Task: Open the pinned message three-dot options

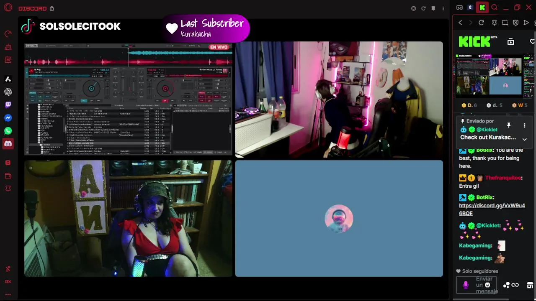Action: click(524, 125)
